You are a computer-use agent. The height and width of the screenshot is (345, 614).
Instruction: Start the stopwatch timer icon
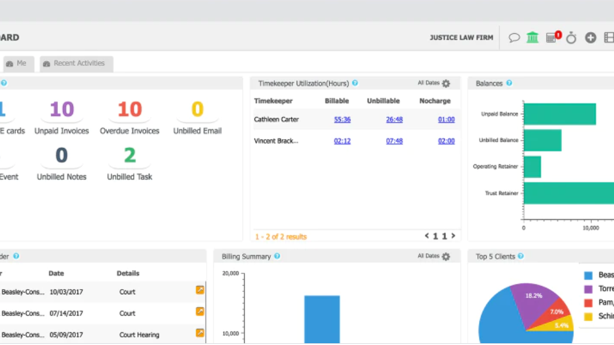click(571, 37)
